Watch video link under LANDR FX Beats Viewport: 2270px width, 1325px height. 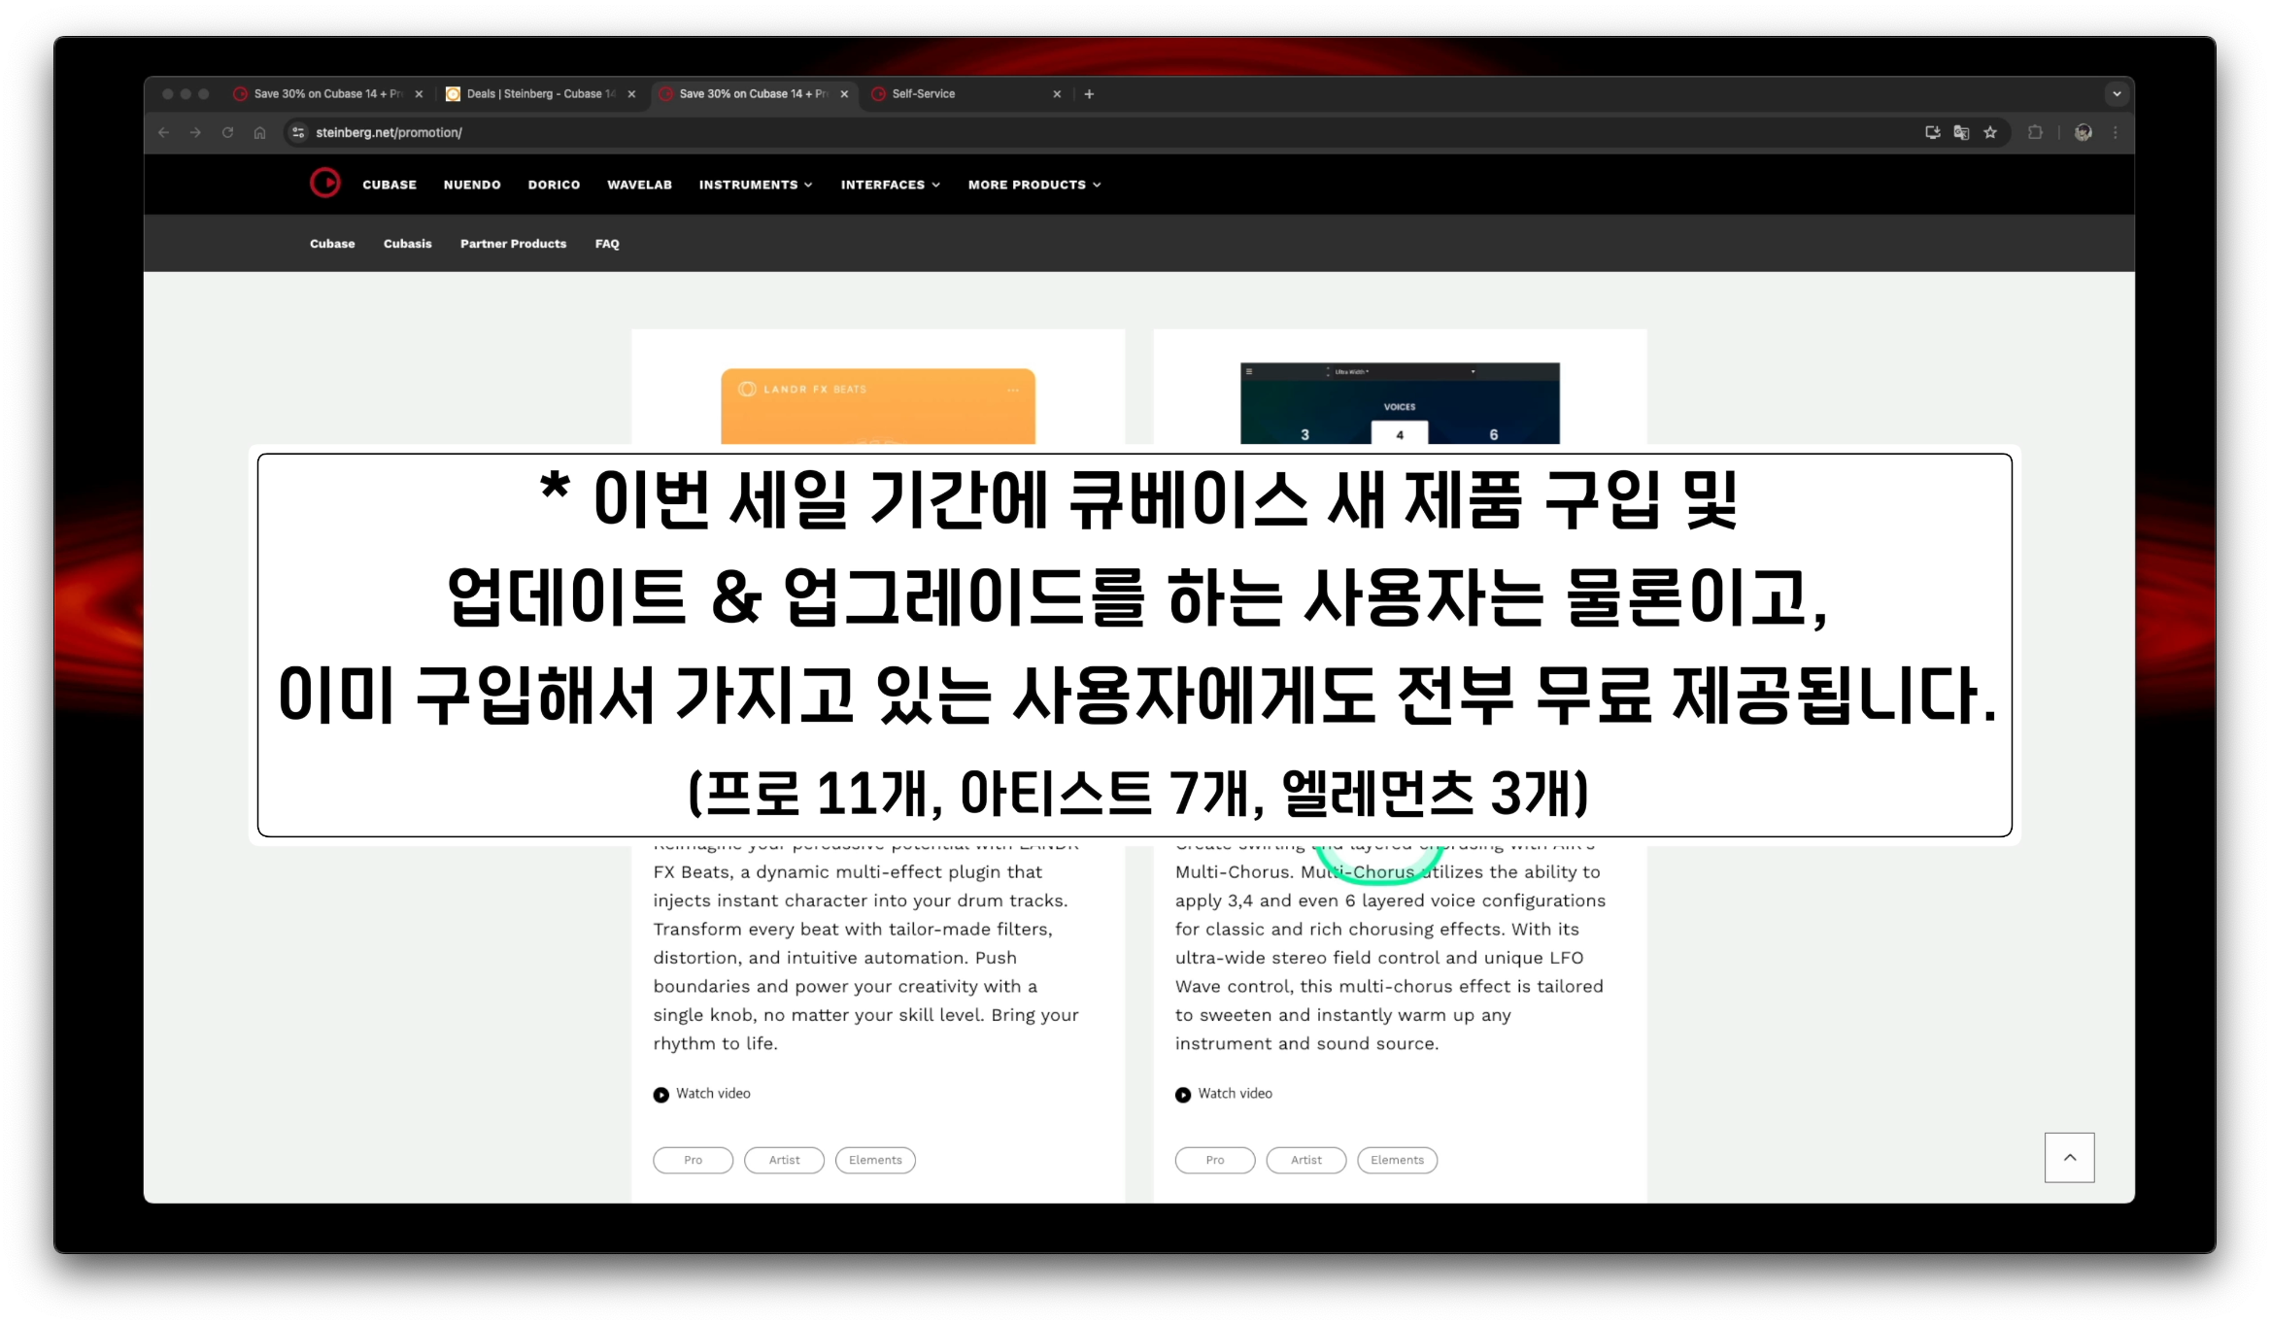point(713,1094)
